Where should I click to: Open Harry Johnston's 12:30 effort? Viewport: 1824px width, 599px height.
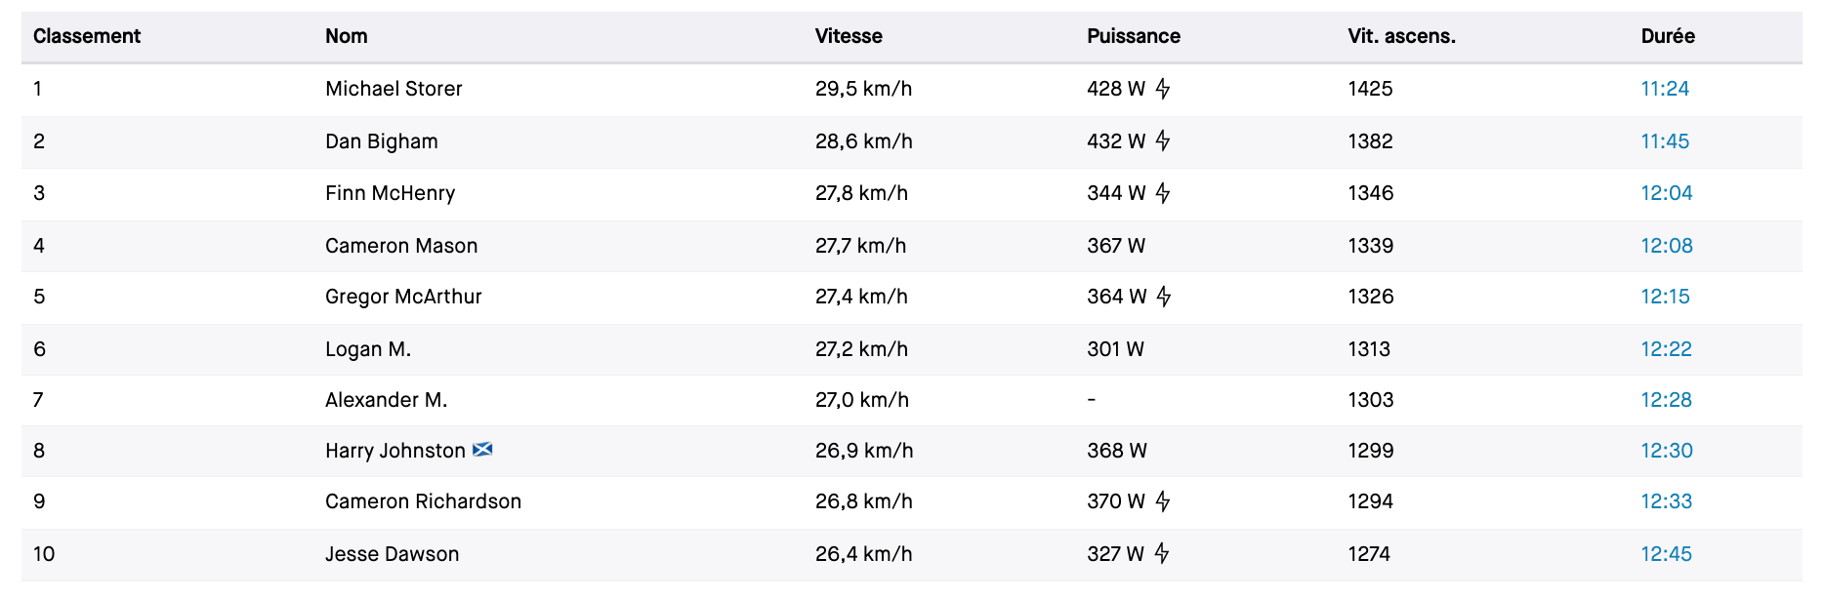coord(1666,451)
